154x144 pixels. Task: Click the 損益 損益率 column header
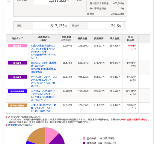coord(131,39)
